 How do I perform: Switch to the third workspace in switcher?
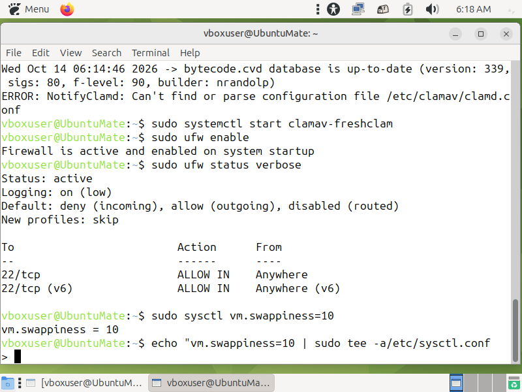coord(484,383)
